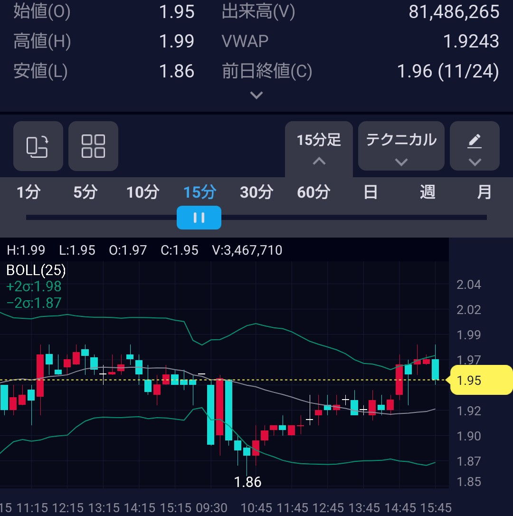Image resolution: width=513 pixels, height=516 pixels.
Task: Select the 週 weekly chart
Action: click(427, 192)
